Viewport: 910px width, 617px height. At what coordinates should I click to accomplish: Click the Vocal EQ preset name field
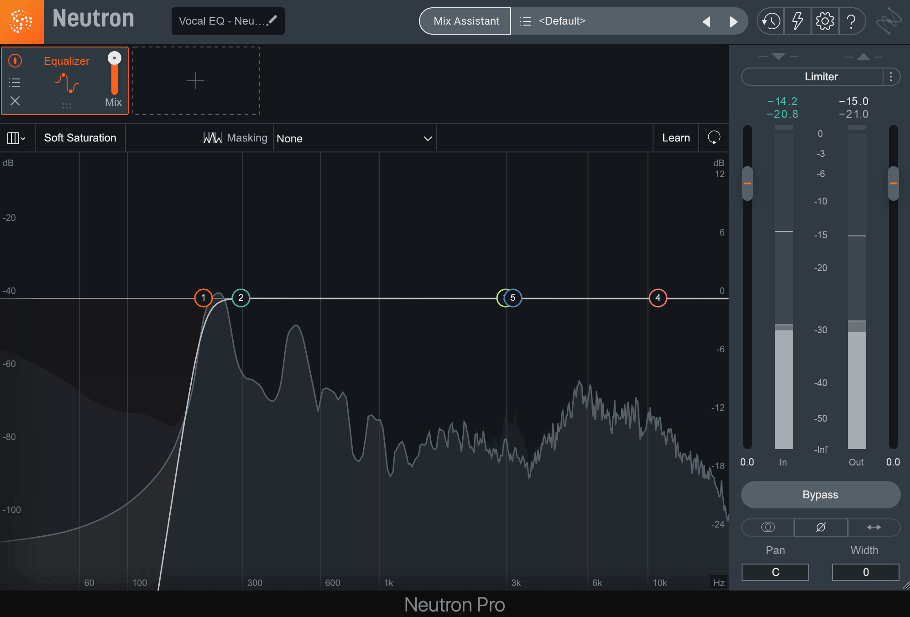coord(228,21)
